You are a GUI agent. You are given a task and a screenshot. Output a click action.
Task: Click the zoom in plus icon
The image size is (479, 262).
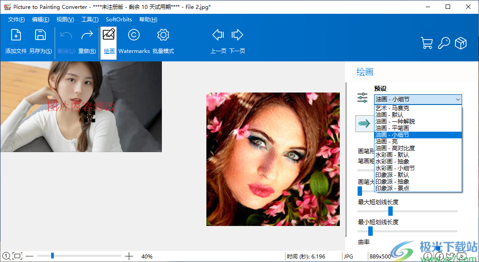pos(129,256)
